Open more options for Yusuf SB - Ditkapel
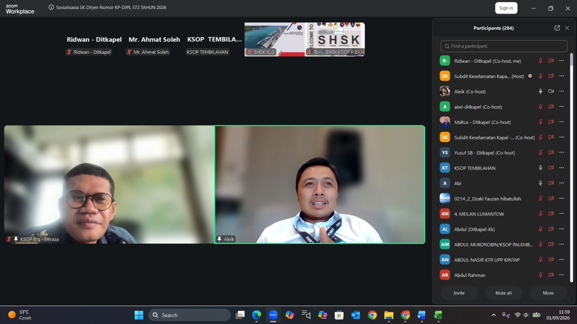The width and height of the screenshot is (577, 324). point(561,153)
